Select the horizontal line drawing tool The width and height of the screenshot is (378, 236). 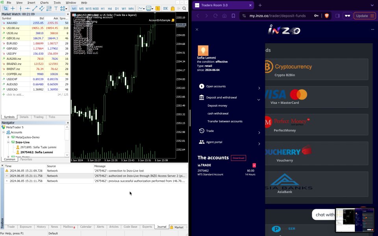tap(28, 8)
